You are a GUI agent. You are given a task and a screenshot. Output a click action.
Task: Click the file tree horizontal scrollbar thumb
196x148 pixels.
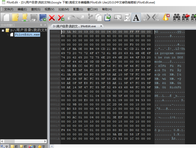9,141
